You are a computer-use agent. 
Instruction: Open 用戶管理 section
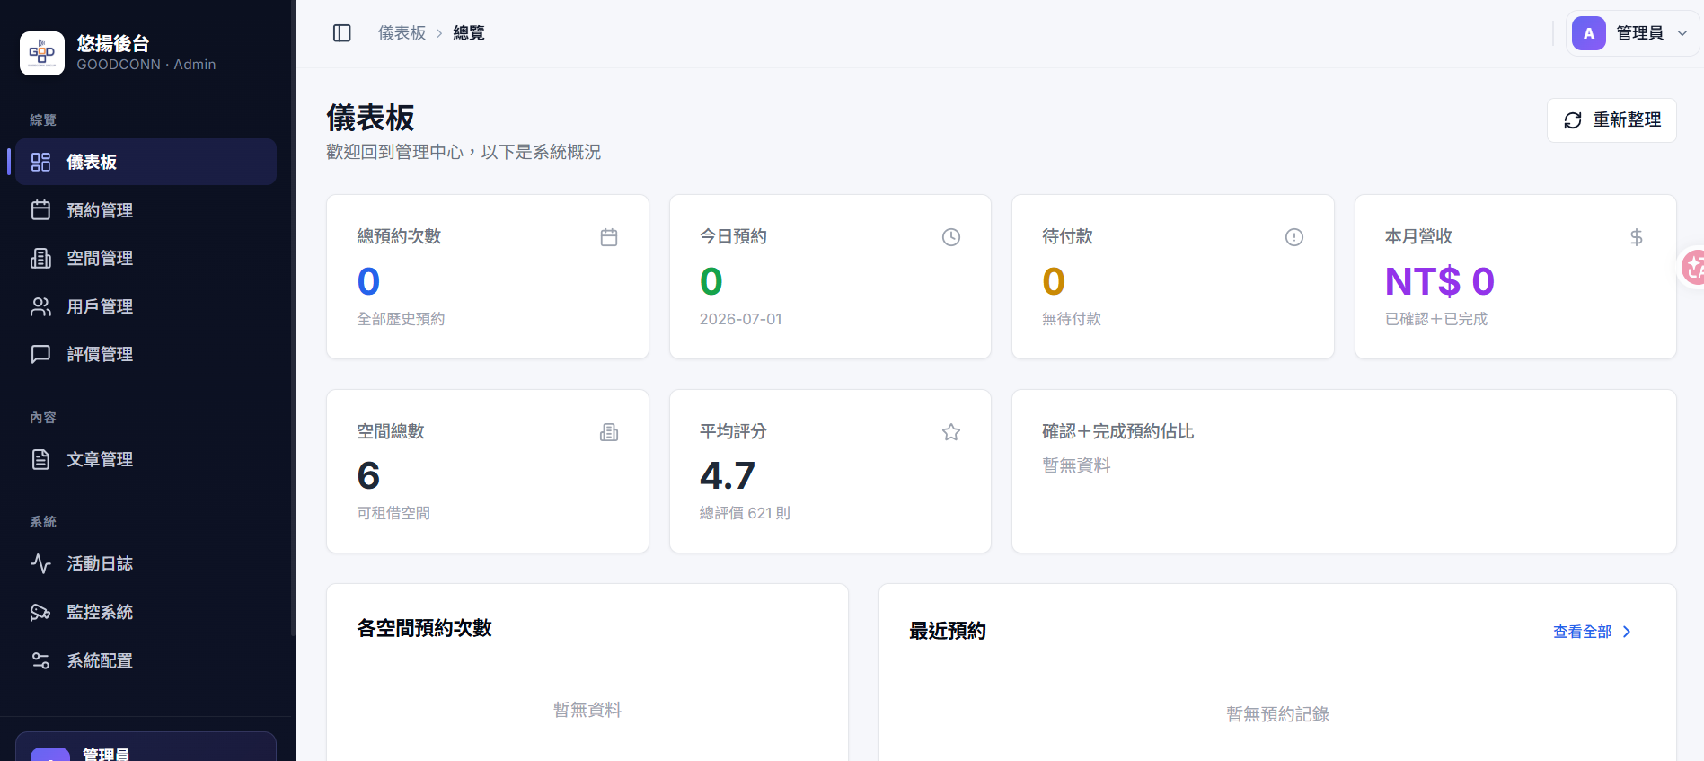(146, 306)
